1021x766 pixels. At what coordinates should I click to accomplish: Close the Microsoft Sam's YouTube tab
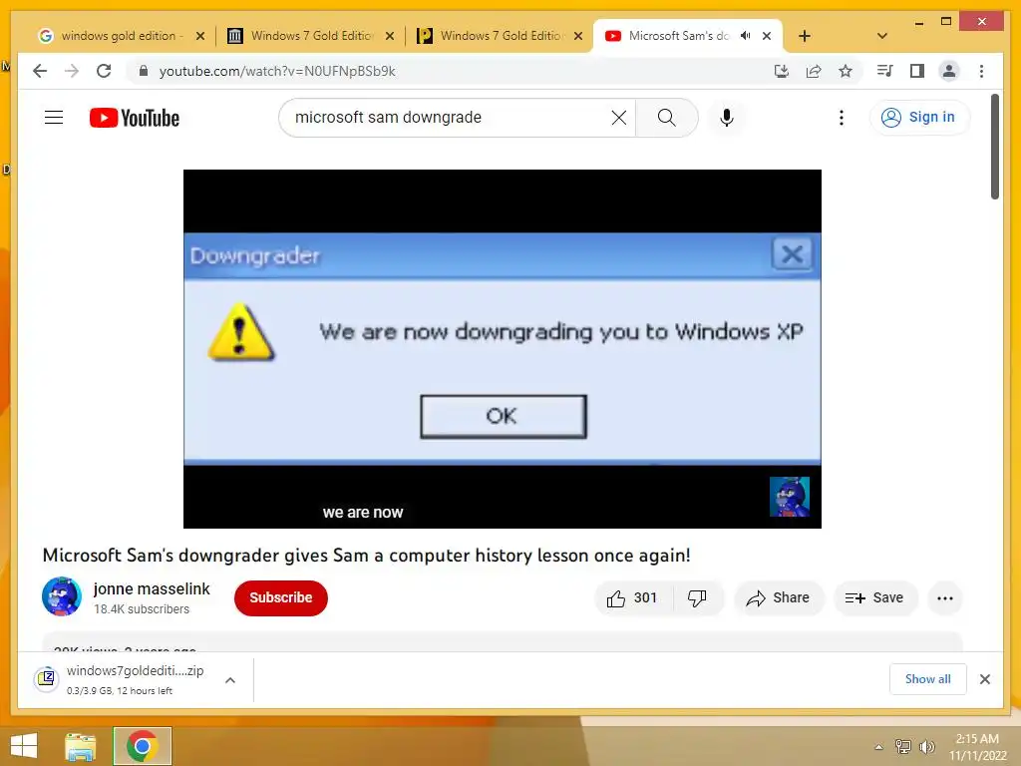767,36
